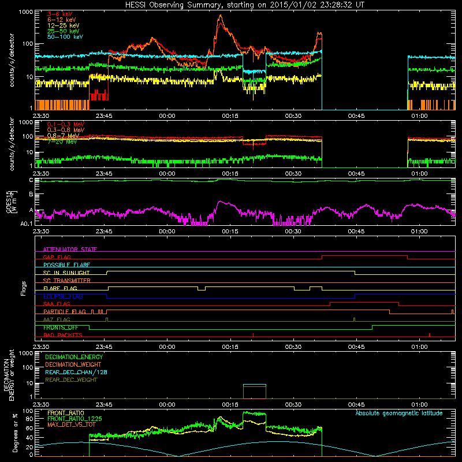This screenshot has height=462, width=462.
Task: Click the POSSIBLE_FLARE flag label
Action: pyautogui.click(x=66, y=265)
